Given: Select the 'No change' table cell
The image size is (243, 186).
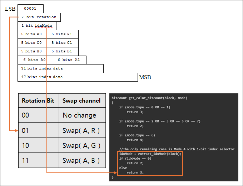Looking at the screenshot, I should click(x=83, y=115).
